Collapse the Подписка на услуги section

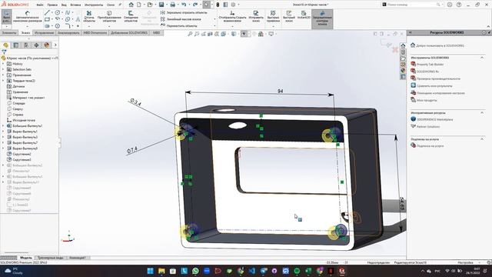482,139
